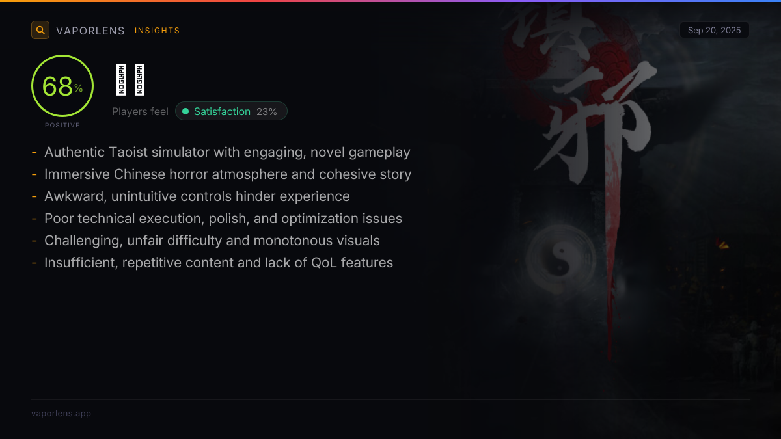This screenshot has height=439, width=781.
Task: Open the INSIGHTS tab label
Action: 158,31
